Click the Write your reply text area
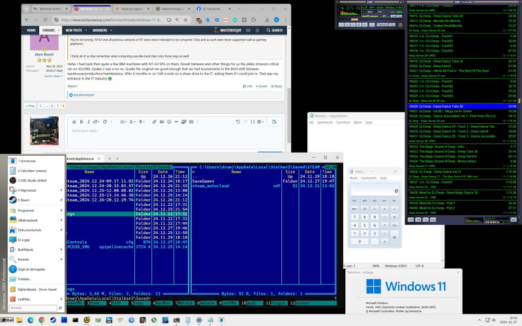 [175, 138]
